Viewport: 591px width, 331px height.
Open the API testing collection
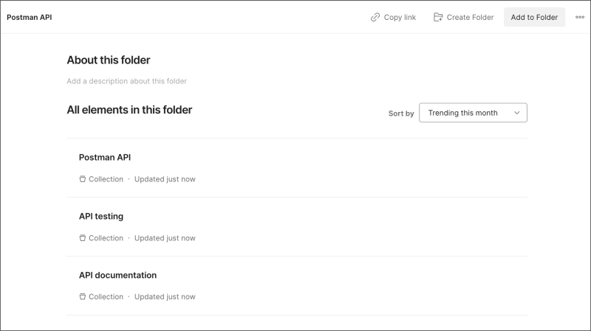(297, 227)
